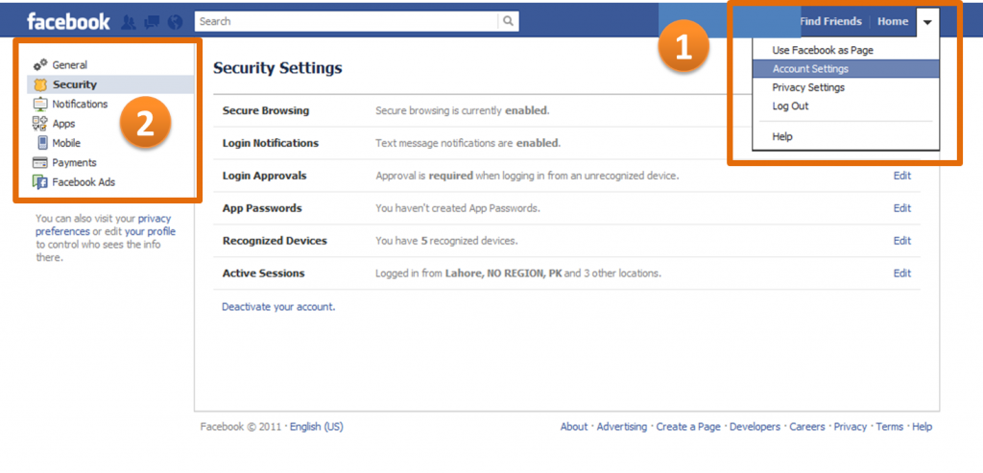Open the Apps sidebar icon
The height and width of the screenshot is (473, 983).
[x=40, y=124]
